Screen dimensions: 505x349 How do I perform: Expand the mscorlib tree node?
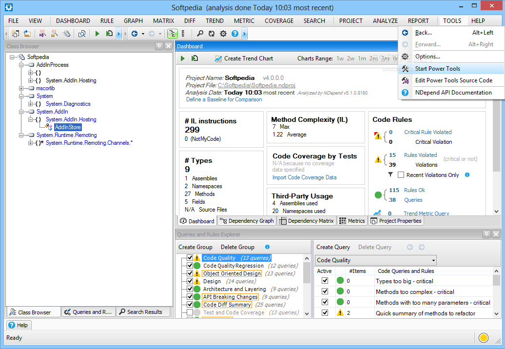21,88
